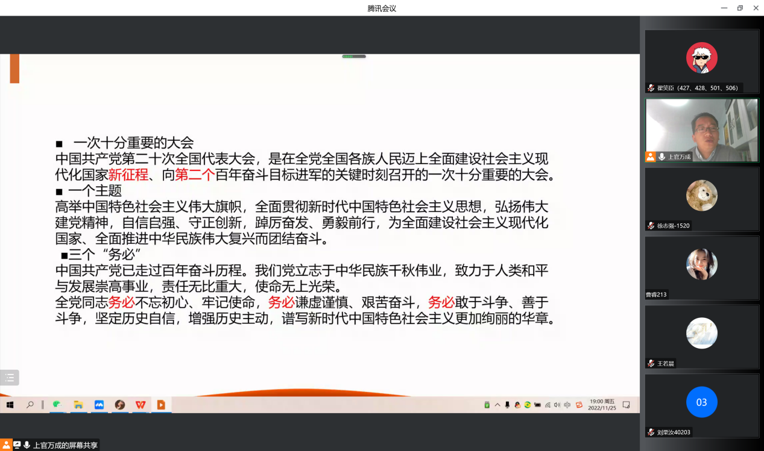Click the 上官万成的屏幕共享 label

[x=65, y=445]
